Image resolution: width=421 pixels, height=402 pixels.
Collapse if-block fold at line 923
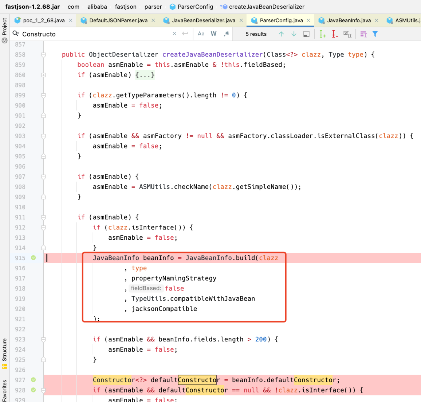pos(43,339)
